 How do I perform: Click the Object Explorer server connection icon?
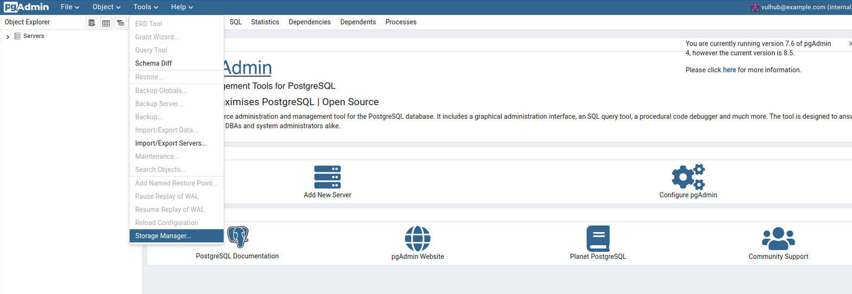click(92, 23)
